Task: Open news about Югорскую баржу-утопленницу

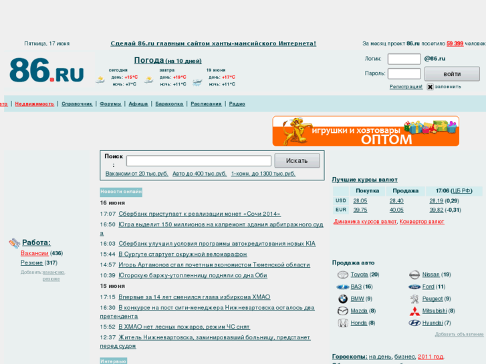Action: (193, 275)
